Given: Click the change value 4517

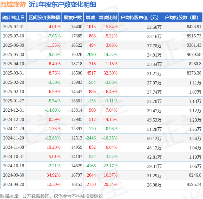Looking at the screenshot, I should pos(91,73).
